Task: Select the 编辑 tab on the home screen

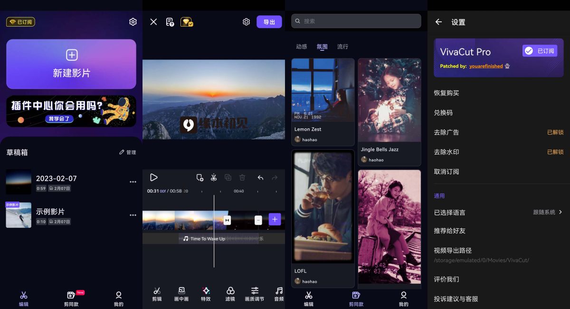Action: click(24, 299)
